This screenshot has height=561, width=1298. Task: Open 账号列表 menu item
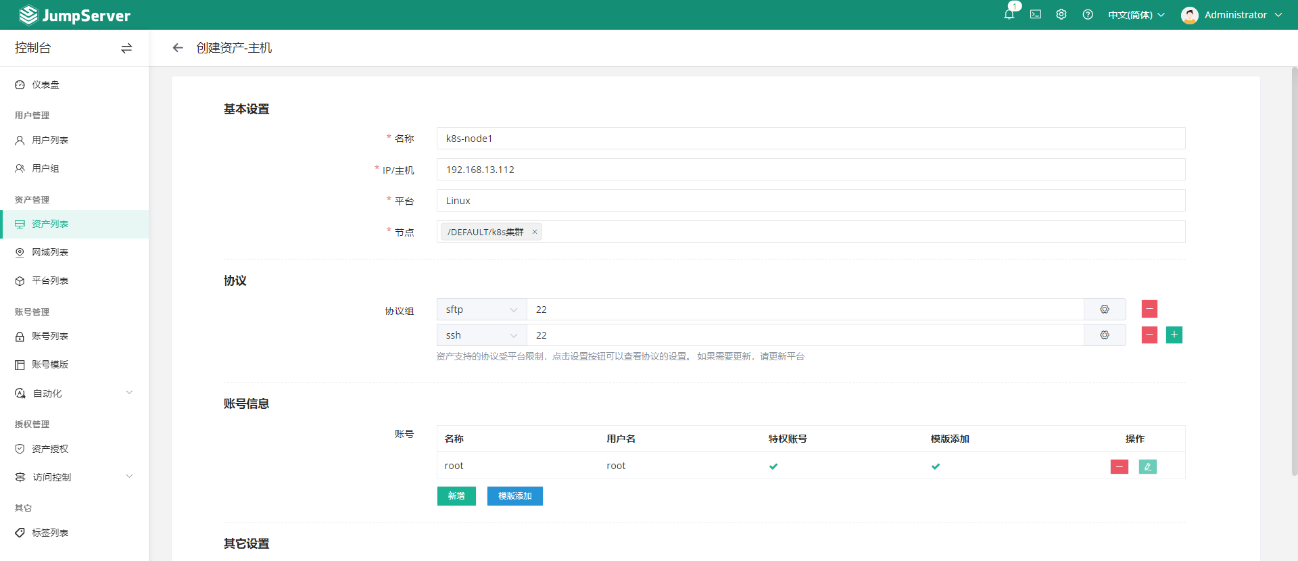74,336
